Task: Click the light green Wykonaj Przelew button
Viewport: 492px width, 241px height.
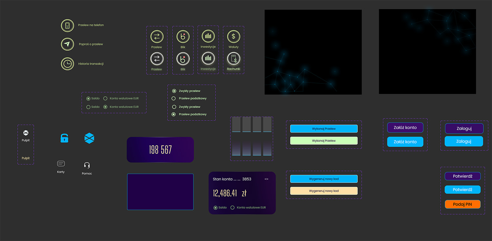Action: [324, 141]
